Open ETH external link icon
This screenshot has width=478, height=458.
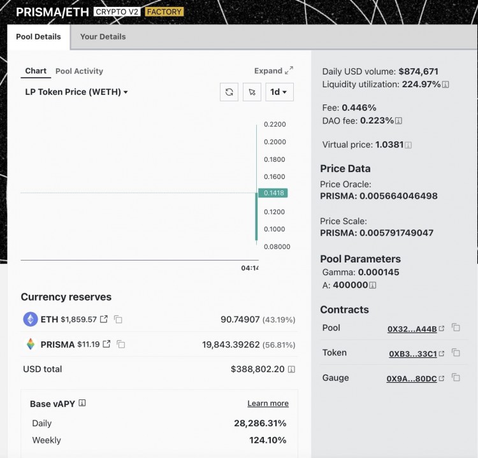104,319
